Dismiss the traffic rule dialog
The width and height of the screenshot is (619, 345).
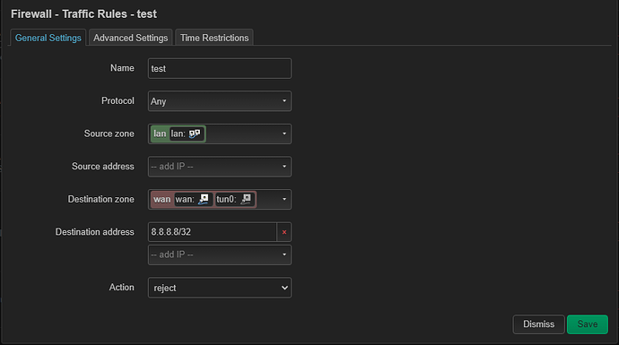point(538,324)
